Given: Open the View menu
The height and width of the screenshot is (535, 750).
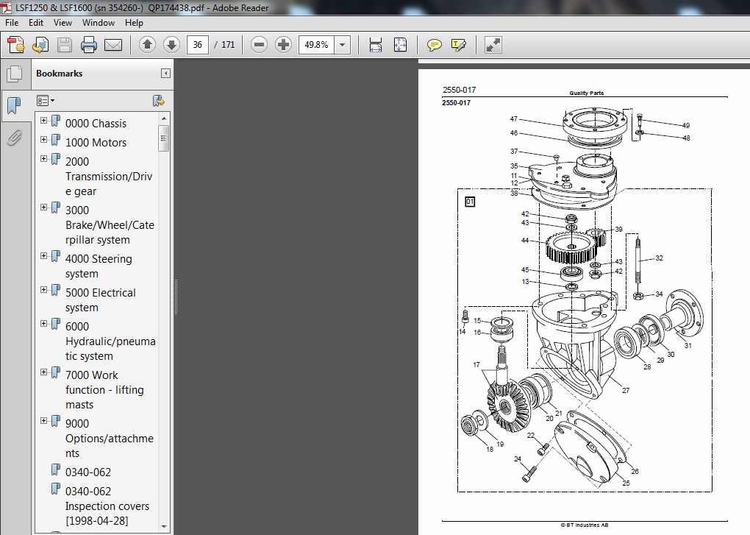Looking at the screenshot, I should 63,23.
